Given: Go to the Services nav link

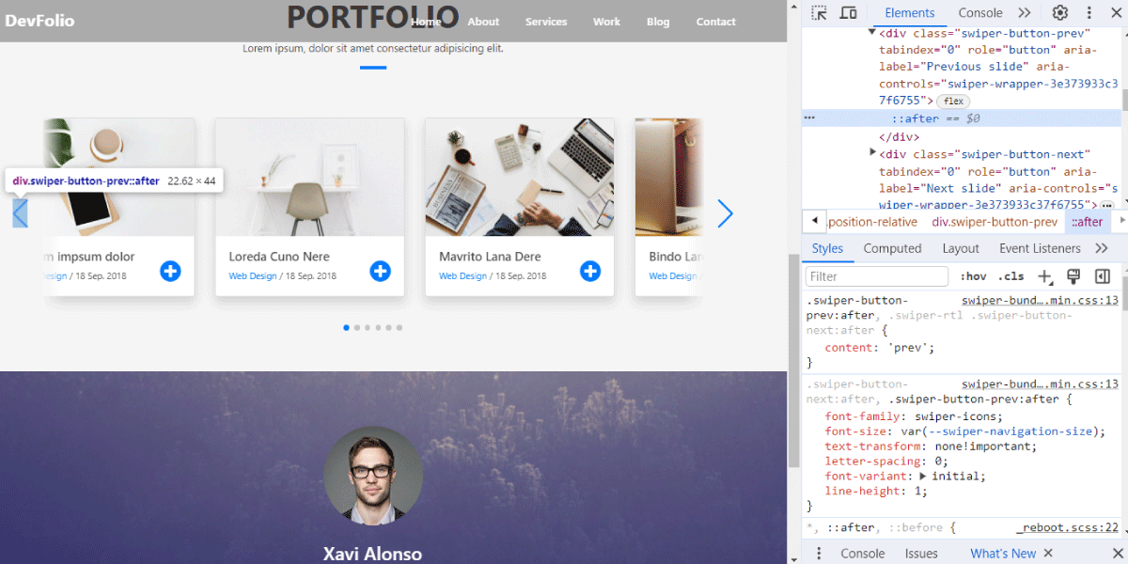Looking at the screenshot, I should [x=546, y=22].
